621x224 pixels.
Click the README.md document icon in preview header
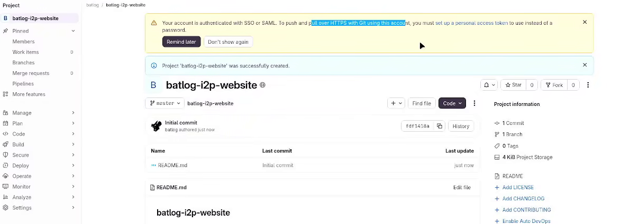click(x=152, y=187)
